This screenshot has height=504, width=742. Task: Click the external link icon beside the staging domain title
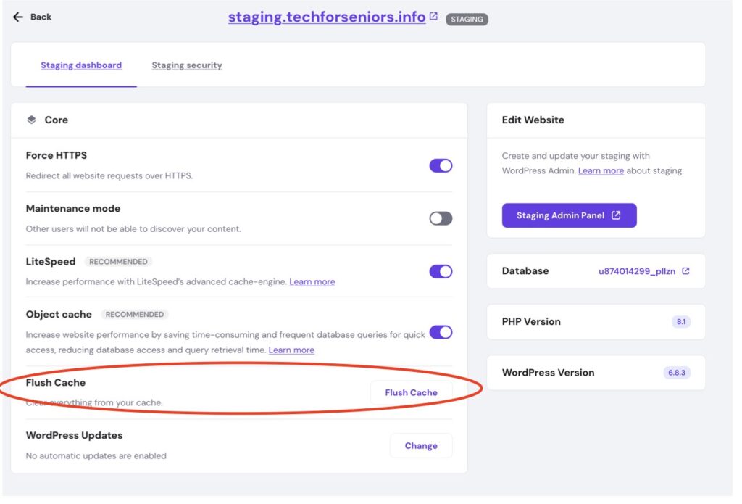(433, 16)
